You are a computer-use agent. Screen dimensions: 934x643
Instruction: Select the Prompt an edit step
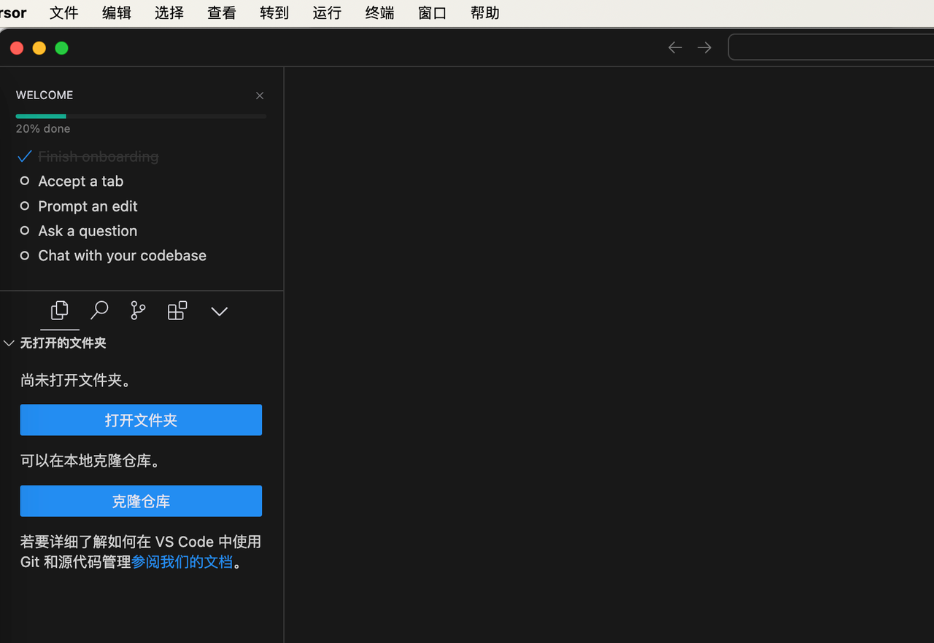[x=88, y=206]
